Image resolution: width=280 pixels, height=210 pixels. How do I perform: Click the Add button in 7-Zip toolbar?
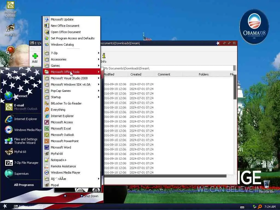point(35,58)
